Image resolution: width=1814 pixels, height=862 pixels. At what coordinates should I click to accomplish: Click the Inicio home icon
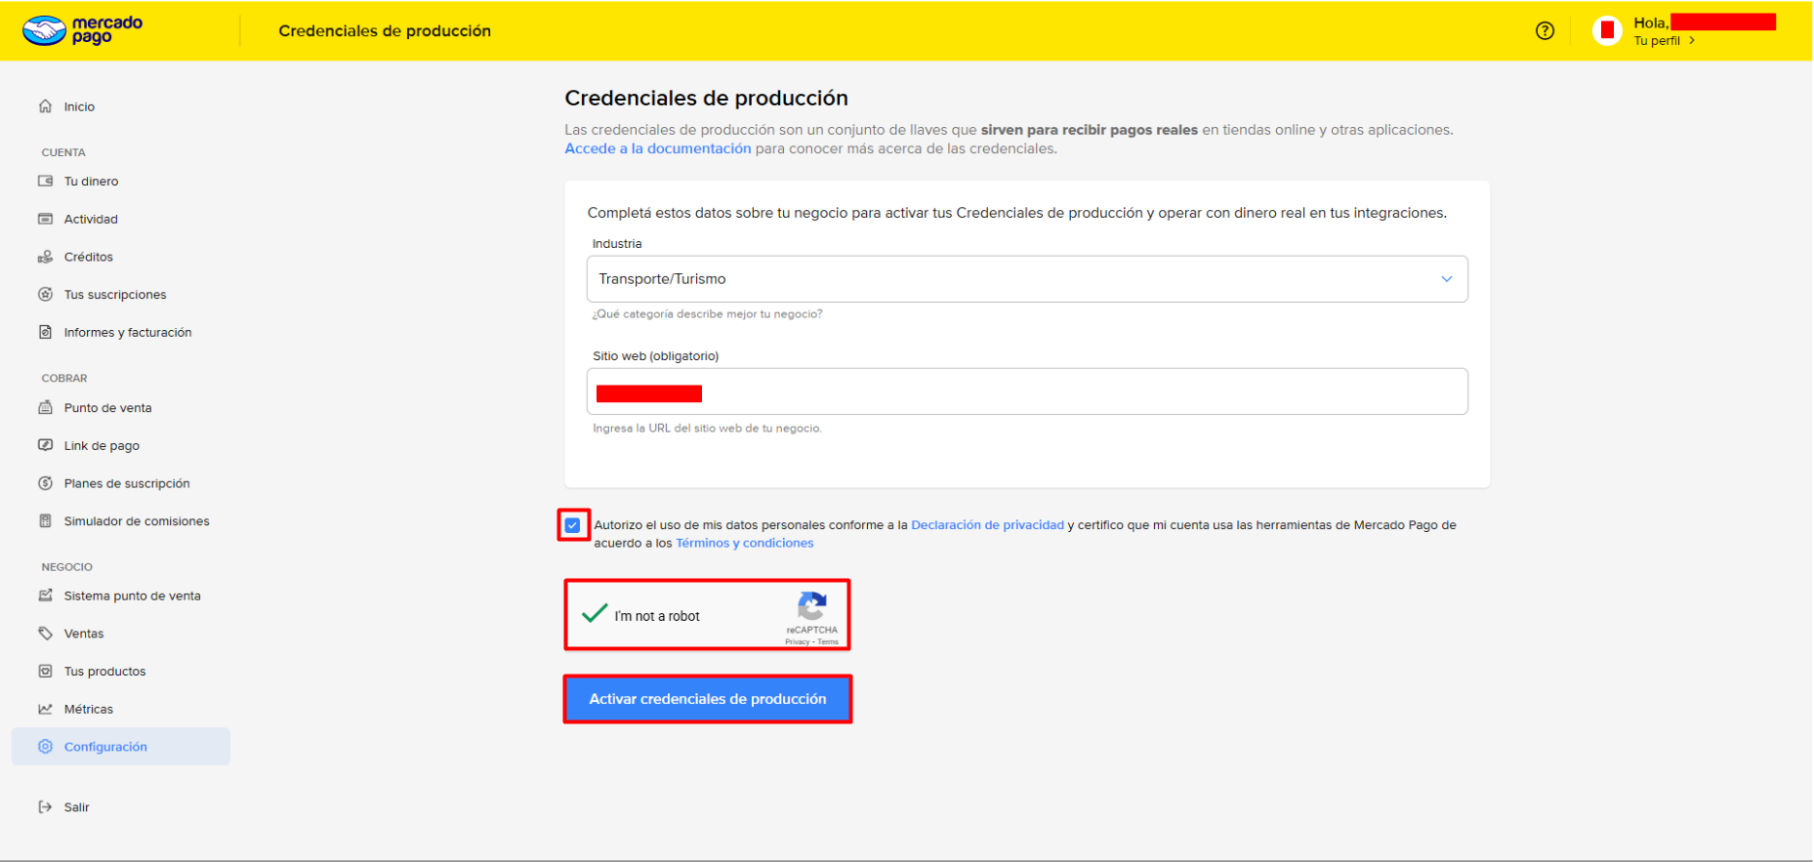coord(45,106)
